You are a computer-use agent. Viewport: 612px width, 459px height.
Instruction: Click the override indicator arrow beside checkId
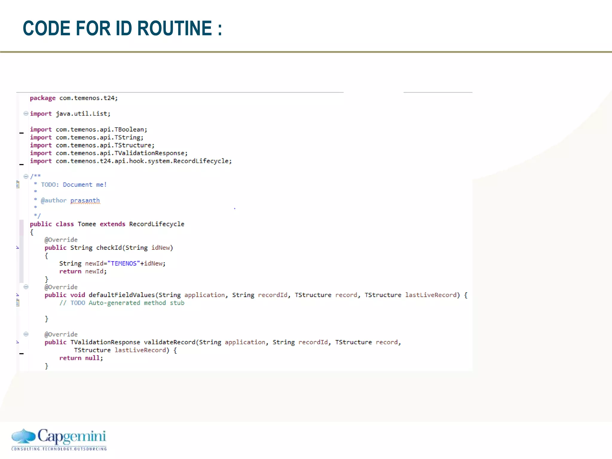(17, 247)
